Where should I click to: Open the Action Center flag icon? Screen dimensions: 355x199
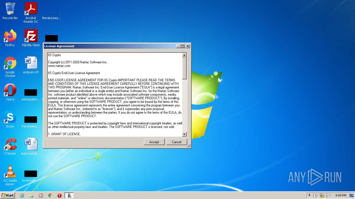(x=329, y=195)
